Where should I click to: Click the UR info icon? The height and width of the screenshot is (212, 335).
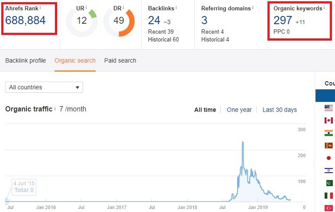pos(86,8)
